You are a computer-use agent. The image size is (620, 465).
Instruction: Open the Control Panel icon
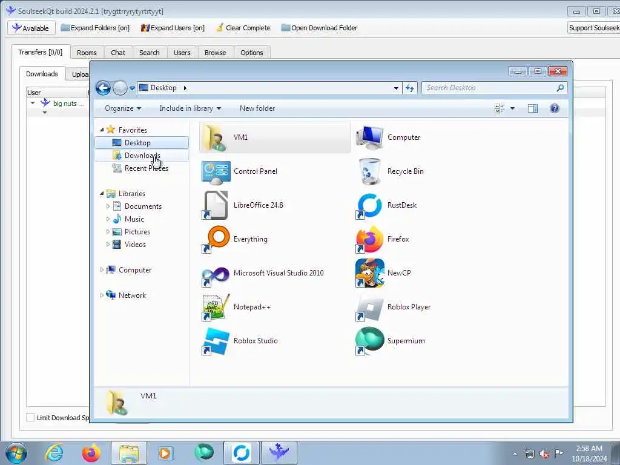coord(216,171)
